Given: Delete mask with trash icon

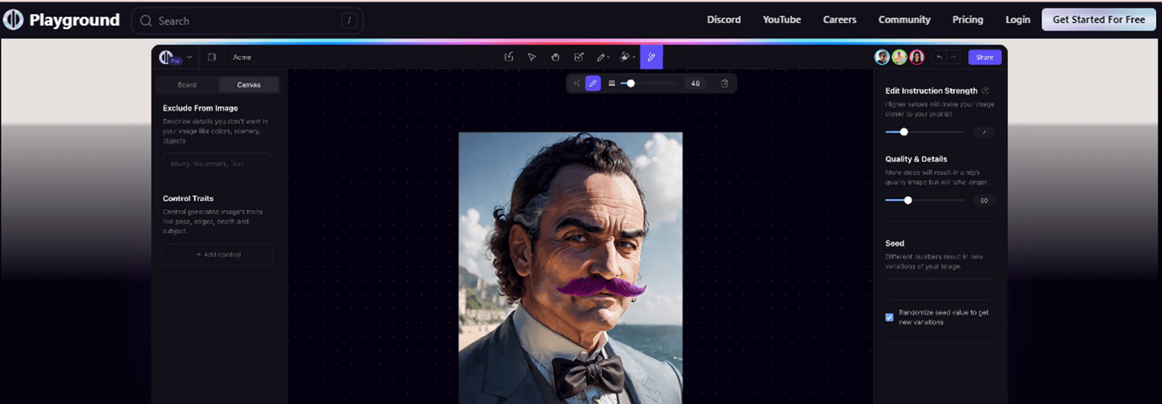Looking at the screenshot, I should [x=725, y=83].
